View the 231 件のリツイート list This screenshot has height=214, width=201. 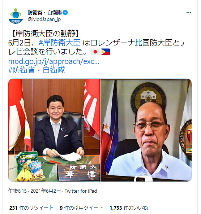tap(31, 208)
